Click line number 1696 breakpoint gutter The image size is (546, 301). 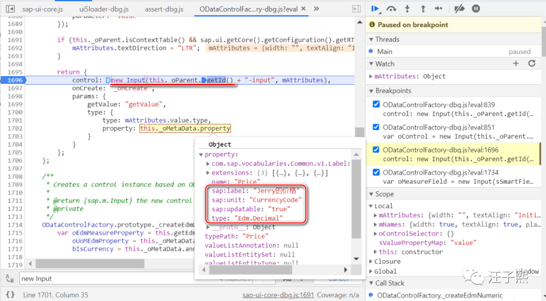point(14,80)
